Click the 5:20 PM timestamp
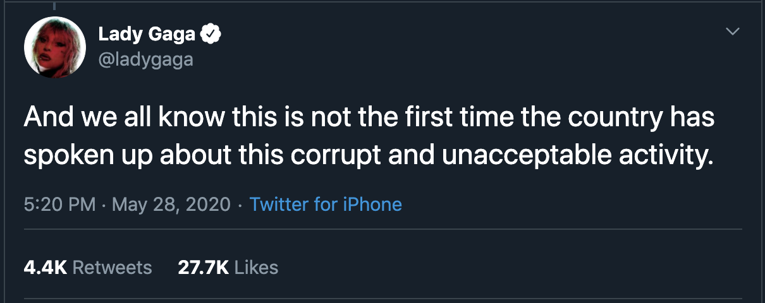 pyautogui.click(x=60, y=205)
